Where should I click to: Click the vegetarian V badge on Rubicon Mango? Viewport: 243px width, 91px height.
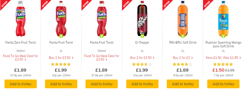(x=223, y=36)
